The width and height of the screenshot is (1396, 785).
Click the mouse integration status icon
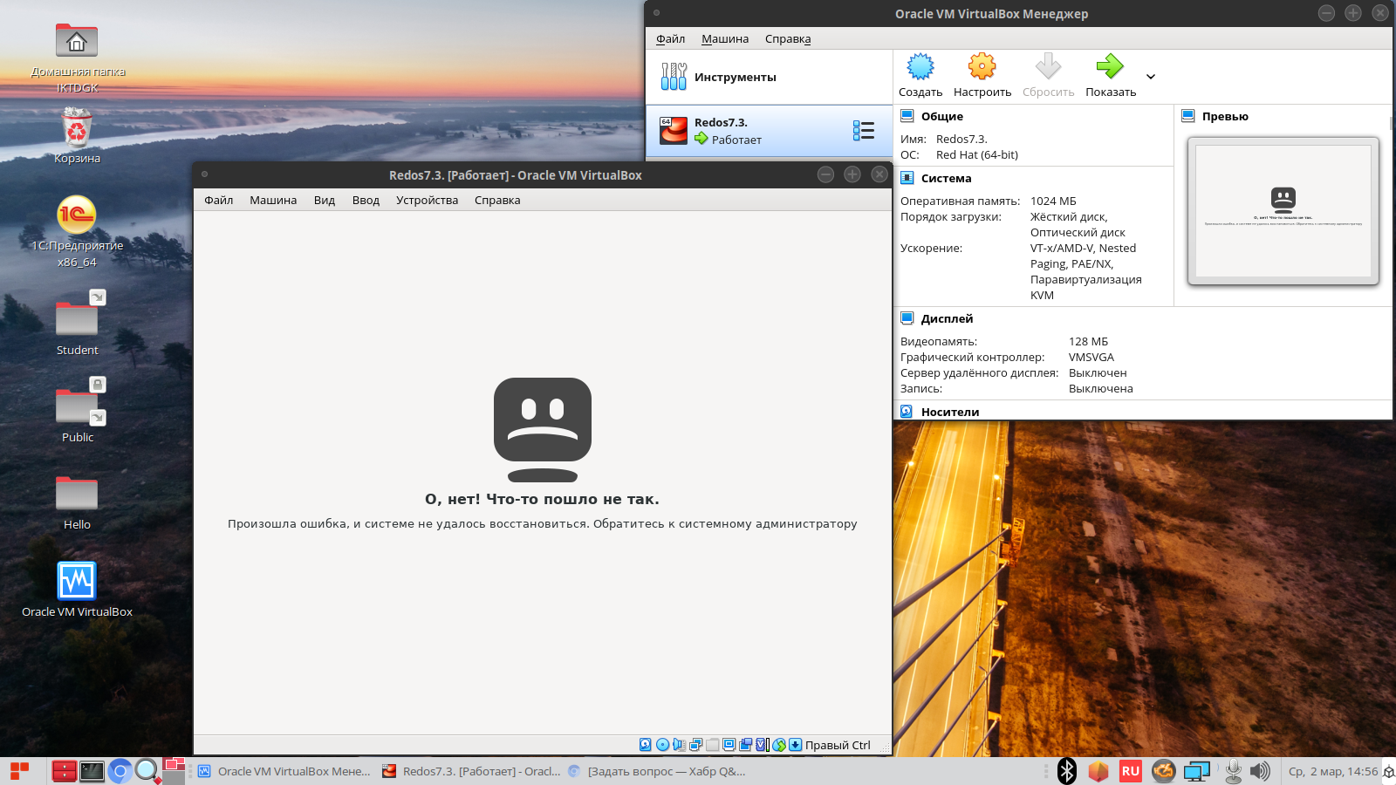click(x=778, y=745)
